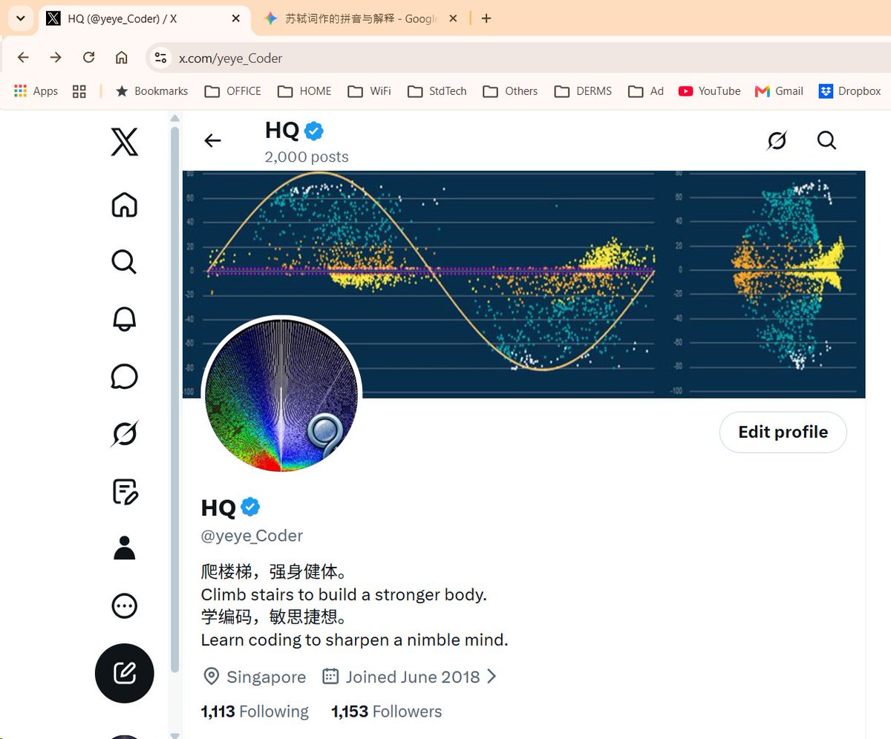The image size is (891, 739).
Task: Open Ad bookmarks folder
Action: (x=646, y=91)
